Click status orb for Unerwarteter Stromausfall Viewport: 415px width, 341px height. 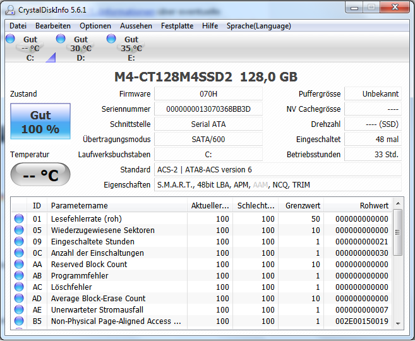pyautogui.click(x=19, y=309)
